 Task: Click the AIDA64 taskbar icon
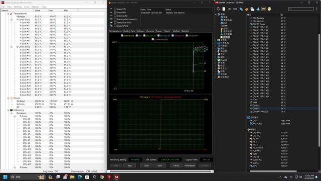(x=116, y=177)
